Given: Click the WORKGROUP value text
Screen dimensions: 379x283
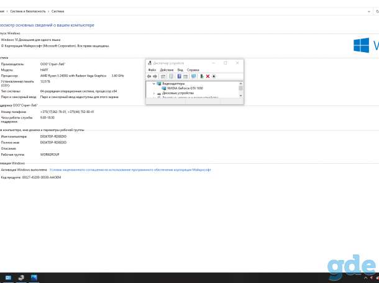Looking at the screenshot, I should 50,155.
